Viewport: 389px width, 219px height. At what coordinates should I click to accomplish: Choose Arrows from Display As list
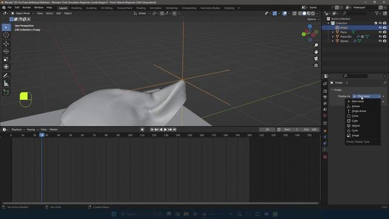[363, 106]
